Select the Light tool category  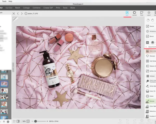[x=149, y=13]
